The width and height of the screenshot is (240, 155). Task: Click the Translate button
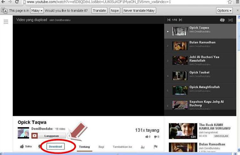tap(99, 11)
